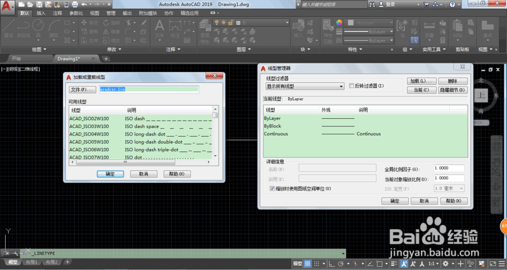507x270 pixels.
Task: Toggle the grid display in status bar
Action: click(308, 263)
